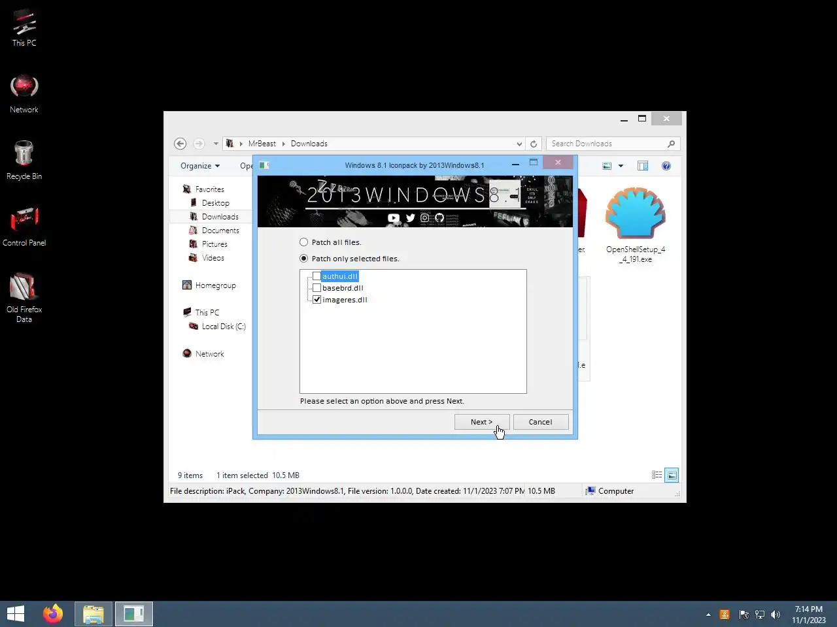Switch to large icons view in status bar

point(672,475)
